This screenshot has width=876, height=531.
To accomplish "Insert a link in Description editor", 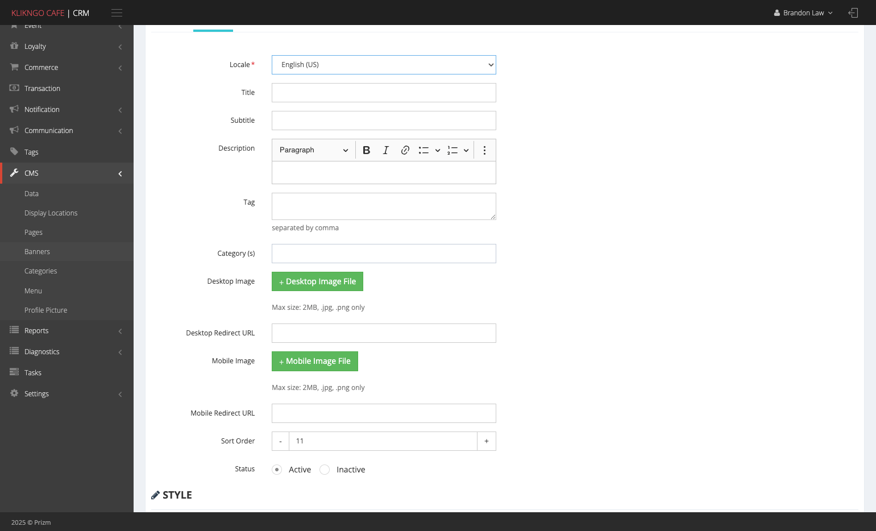I will [x=405, y=150].
